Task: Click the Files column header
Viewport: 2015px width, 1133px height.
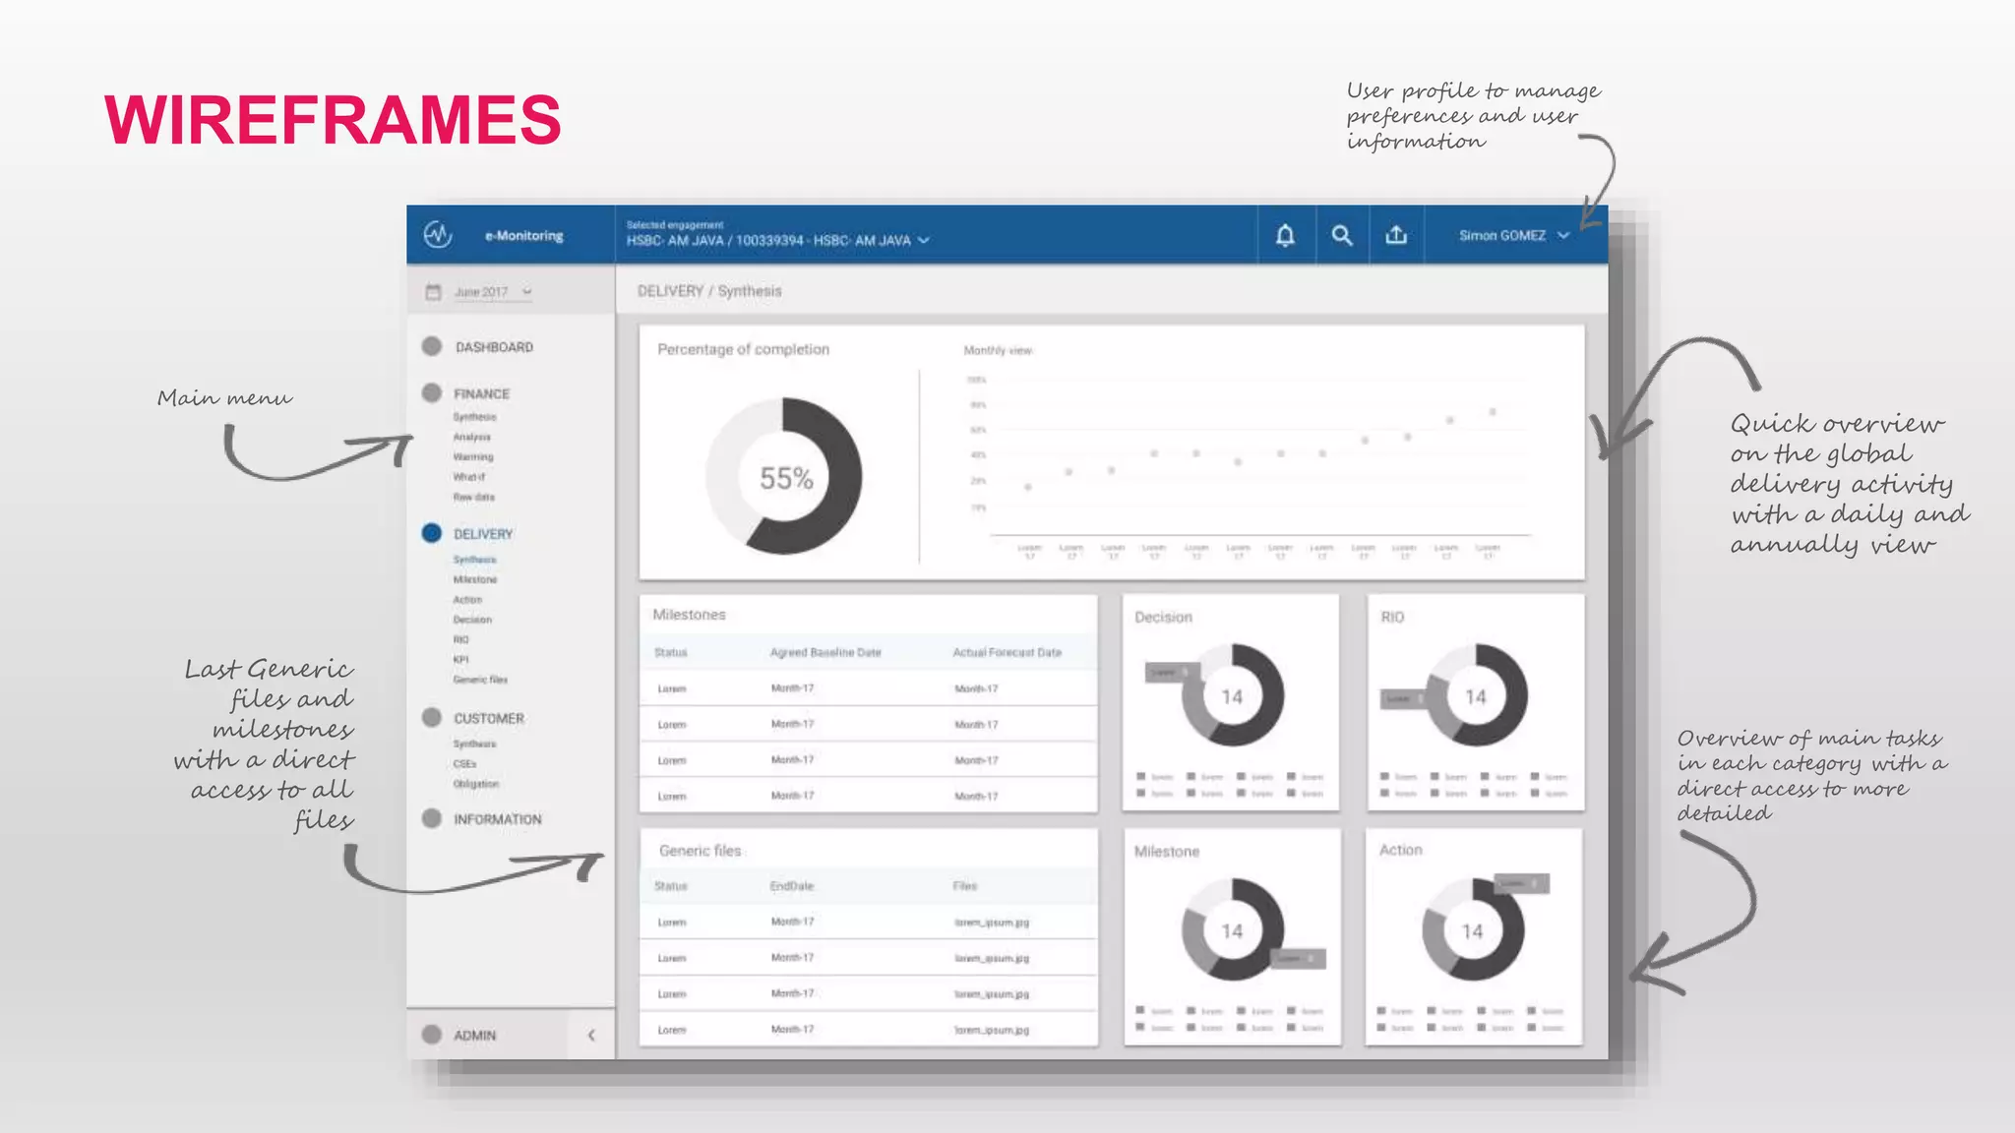Action: click(x=964, y=886)
